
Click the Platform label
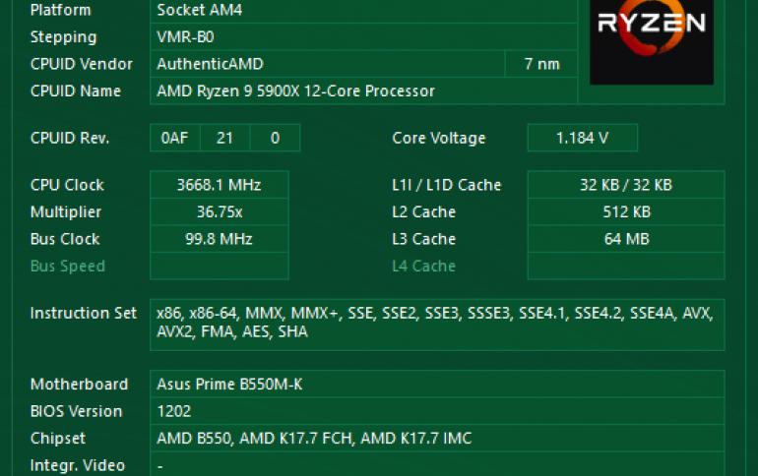60,10
